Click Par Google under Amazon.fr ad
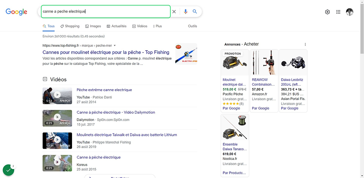The image size is (364, 178). (260, 108)
